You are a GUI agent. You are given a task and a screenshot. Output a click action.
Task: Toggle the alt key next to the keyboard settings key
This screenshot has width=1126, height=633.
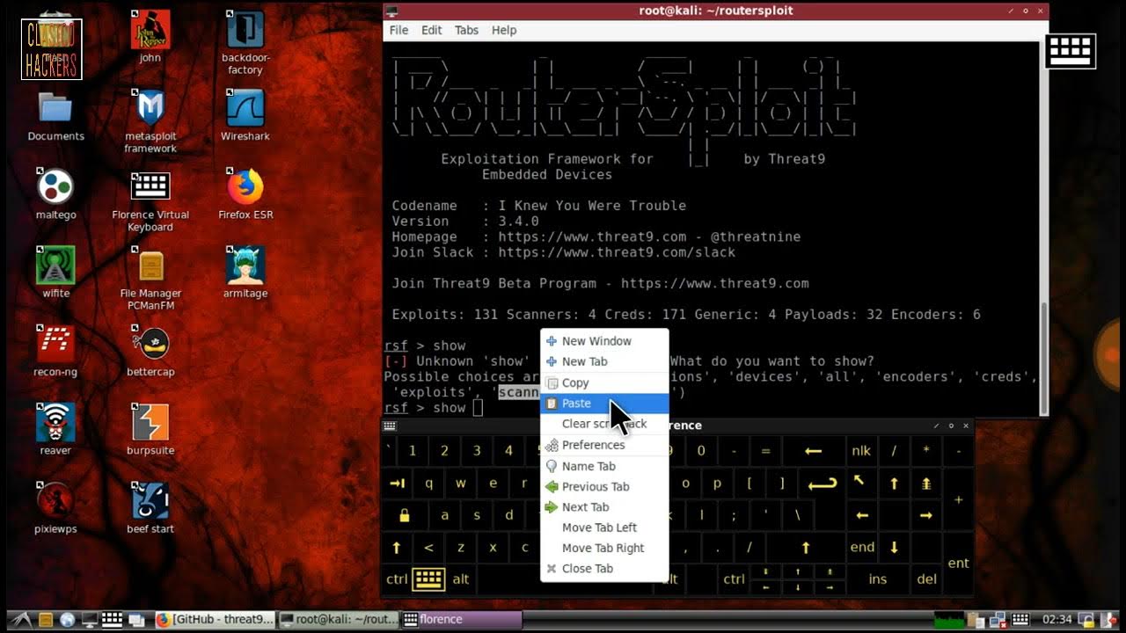(461, 578)
